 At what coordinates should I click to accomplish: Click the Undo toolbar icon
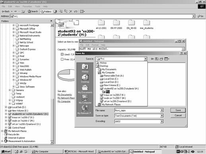pyautogui.click(x=76, y=12)
